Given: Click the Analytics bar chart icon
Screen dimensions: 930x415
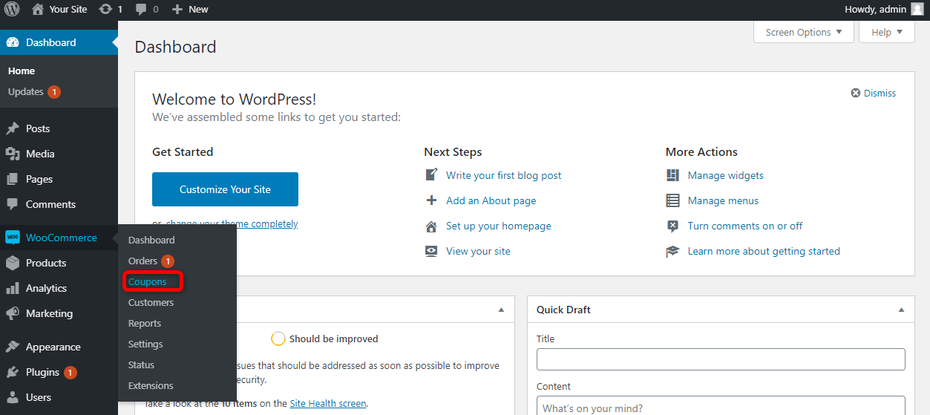Looking at the screenshot, I should 13,288.
